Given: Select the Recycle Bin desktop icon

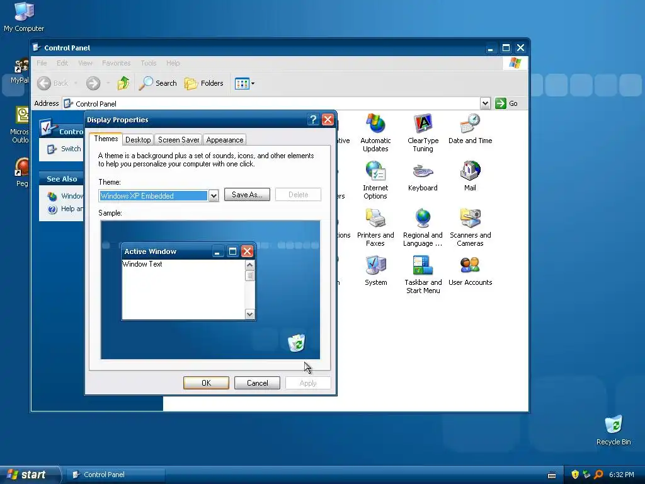Looking at the screenshot, I should (614, 430).
